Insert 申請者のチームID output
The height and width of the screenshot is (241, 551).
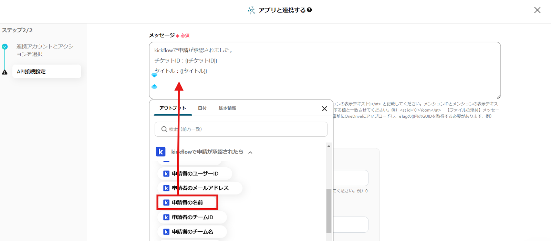click(x=192, y=217)
